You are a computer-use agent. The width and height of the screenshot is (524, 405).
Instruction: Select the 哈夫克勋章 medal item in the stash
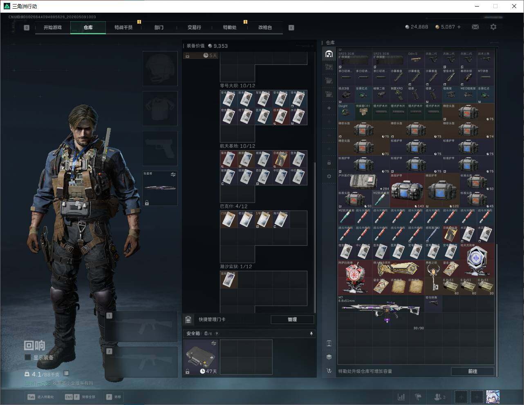(x=477, y=260)
